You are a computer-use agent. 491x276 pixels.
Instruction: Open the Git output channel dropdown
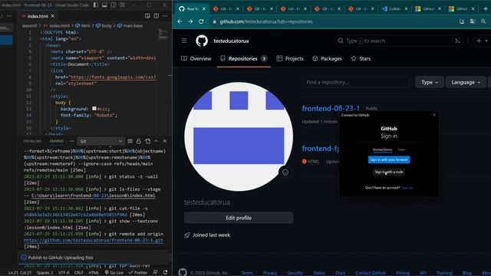[x=101, y=141]
